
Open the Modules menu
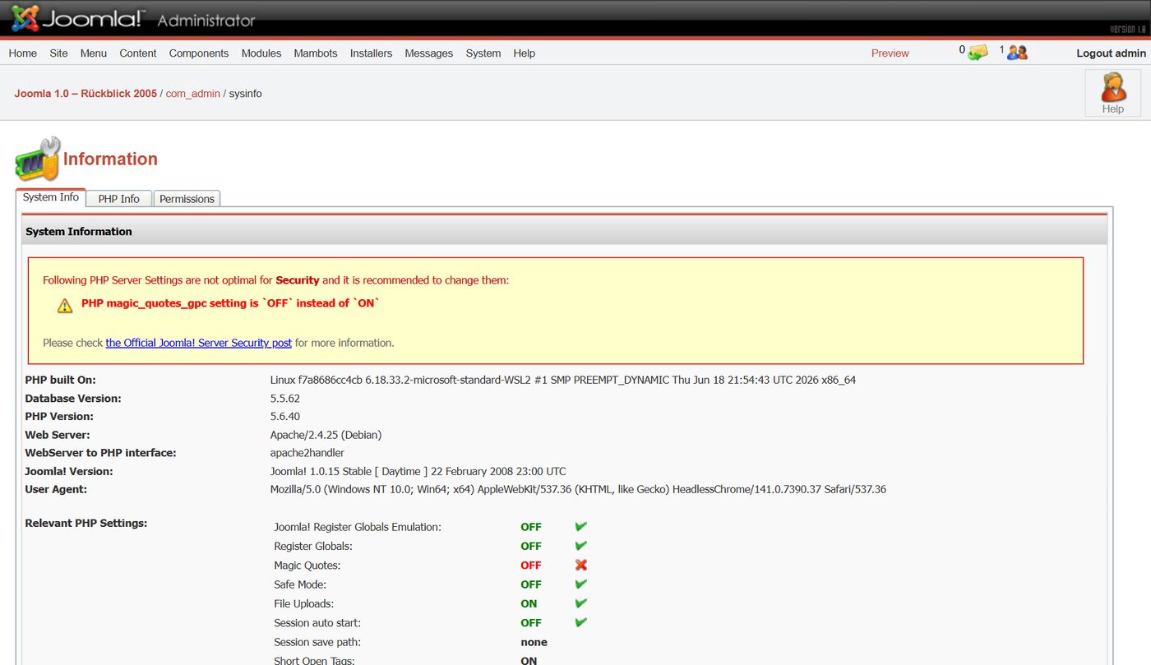261,53
